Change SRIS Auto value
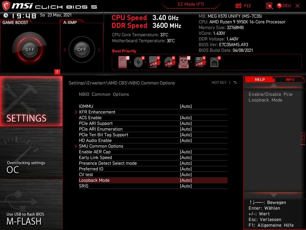This screenshot has width=306, height=230. pos(186,186)
